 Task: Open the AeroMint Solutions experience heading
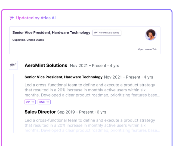tap(46, 65)
